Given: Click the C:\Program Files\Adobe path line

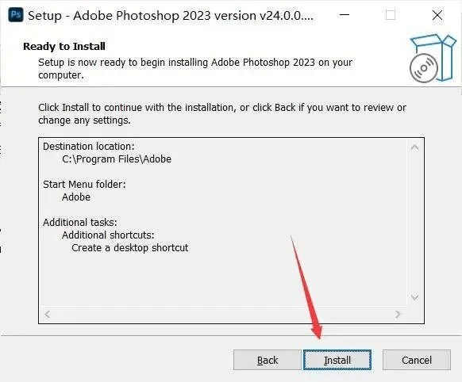Looking at the screenshot, I should coord(117,159).
